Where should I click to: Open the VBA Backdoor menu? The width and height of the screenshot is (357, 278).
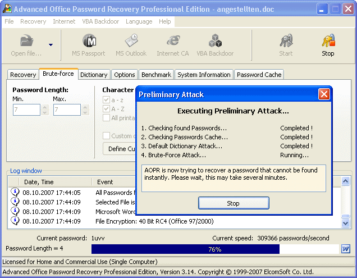[x=100, y=21]
